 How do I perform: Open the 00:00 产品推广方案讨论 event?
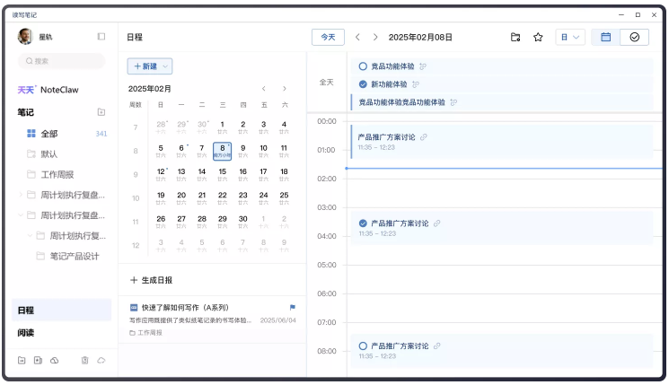[502, 142]
